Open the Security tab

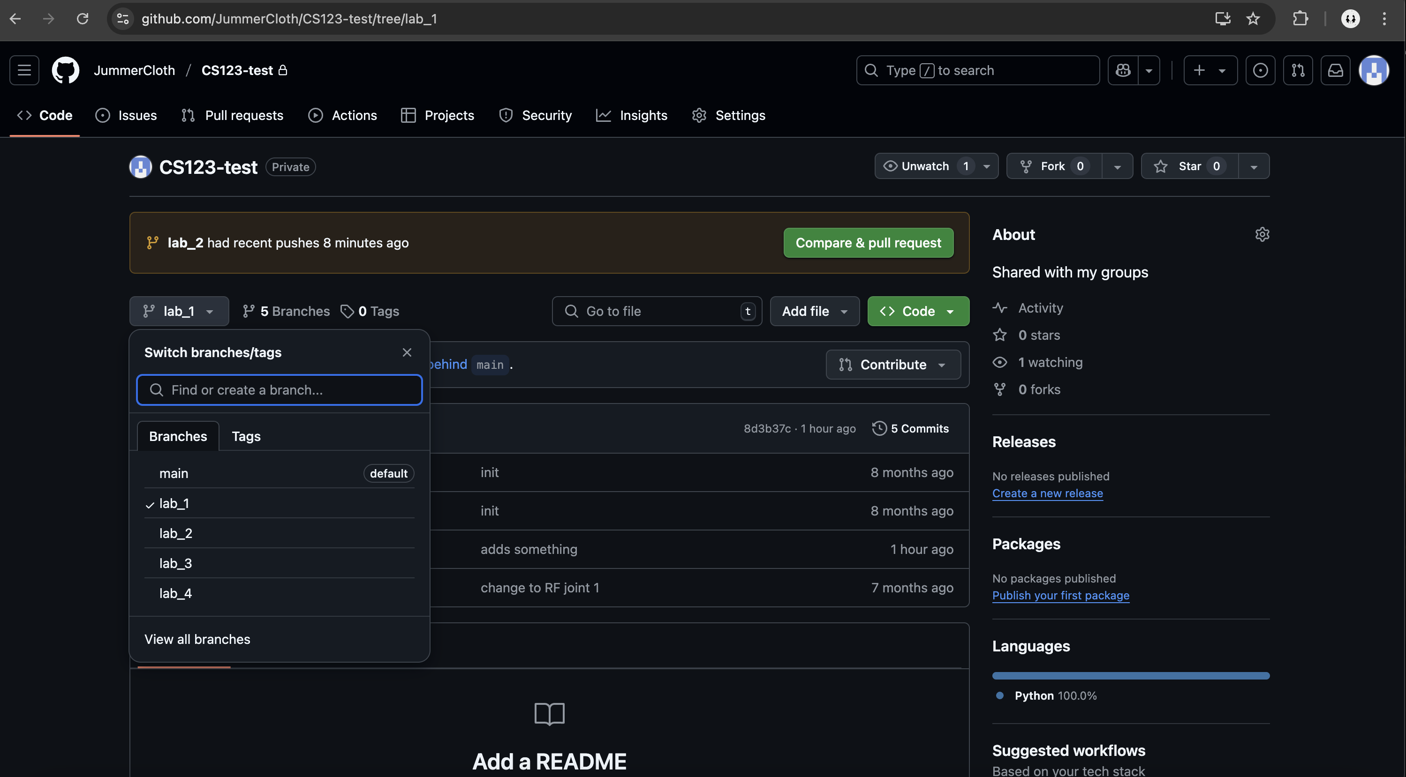[x=536, y=115]
